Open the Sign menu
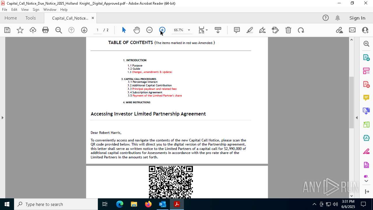This screenshot has width=373, height=210. coord(36,10)
